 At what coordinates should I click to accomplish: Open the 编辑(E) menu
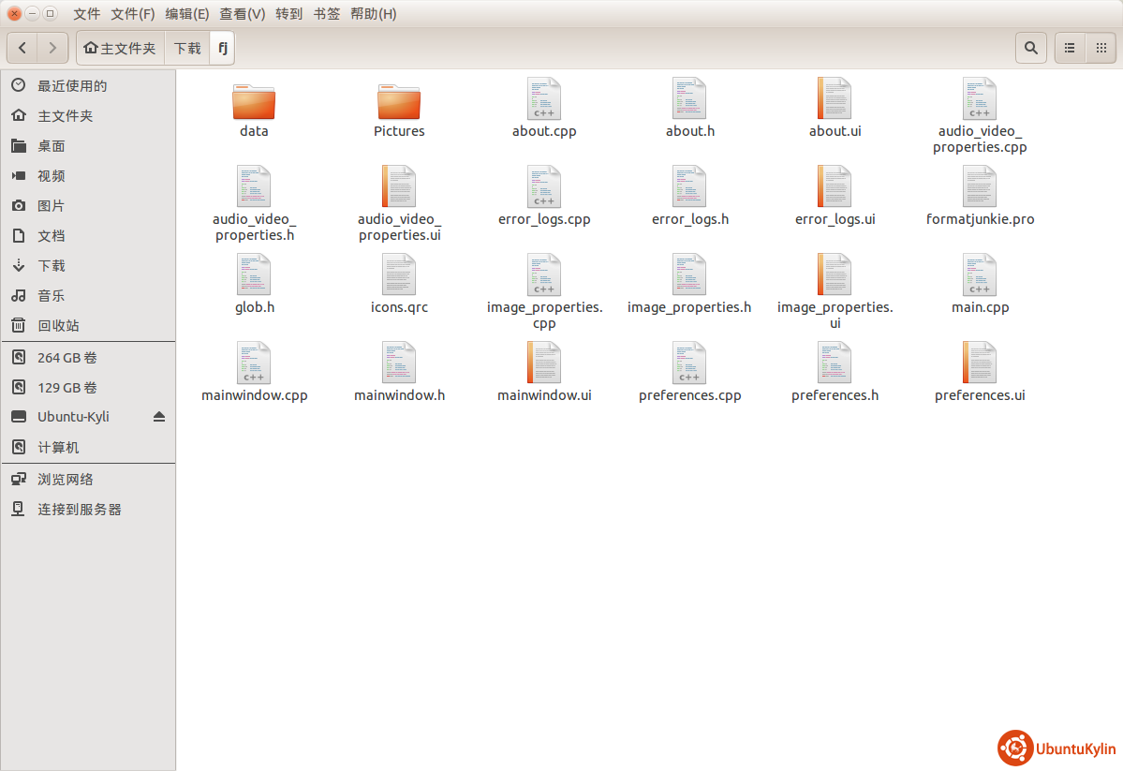[x=187, y=14]
